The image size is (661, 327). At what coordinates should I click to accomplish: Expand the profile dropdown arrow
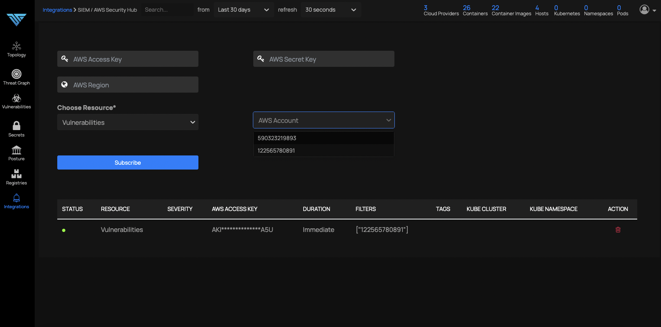pos(654,11)
